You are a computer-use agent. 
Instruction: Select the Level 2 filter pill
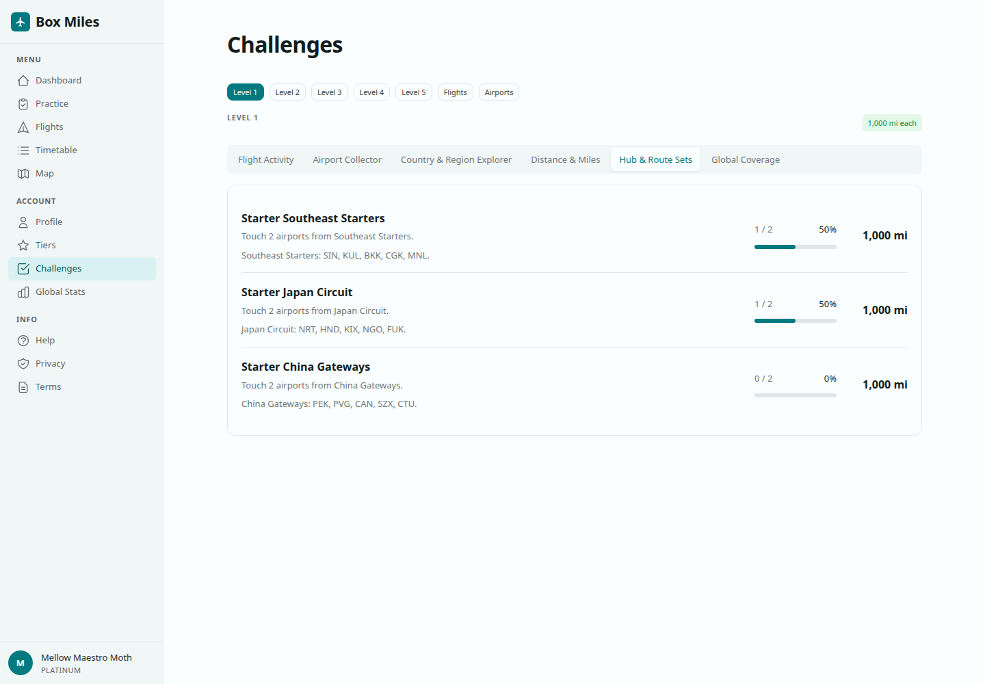287,92
